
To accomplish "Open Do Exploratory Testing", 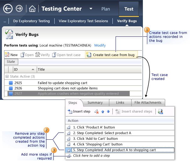I will coord(31,21).
